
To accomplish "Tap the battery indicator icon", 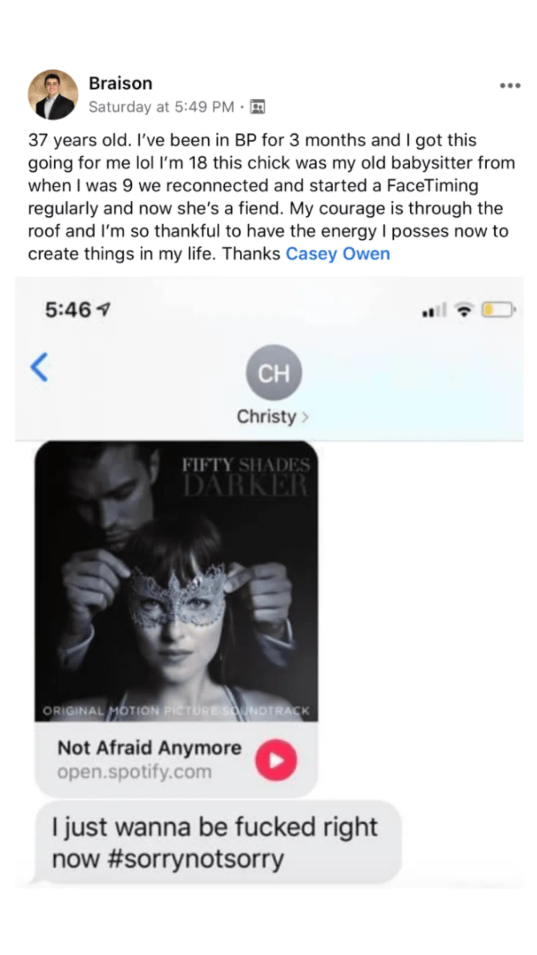I will (x=498, y=310).
